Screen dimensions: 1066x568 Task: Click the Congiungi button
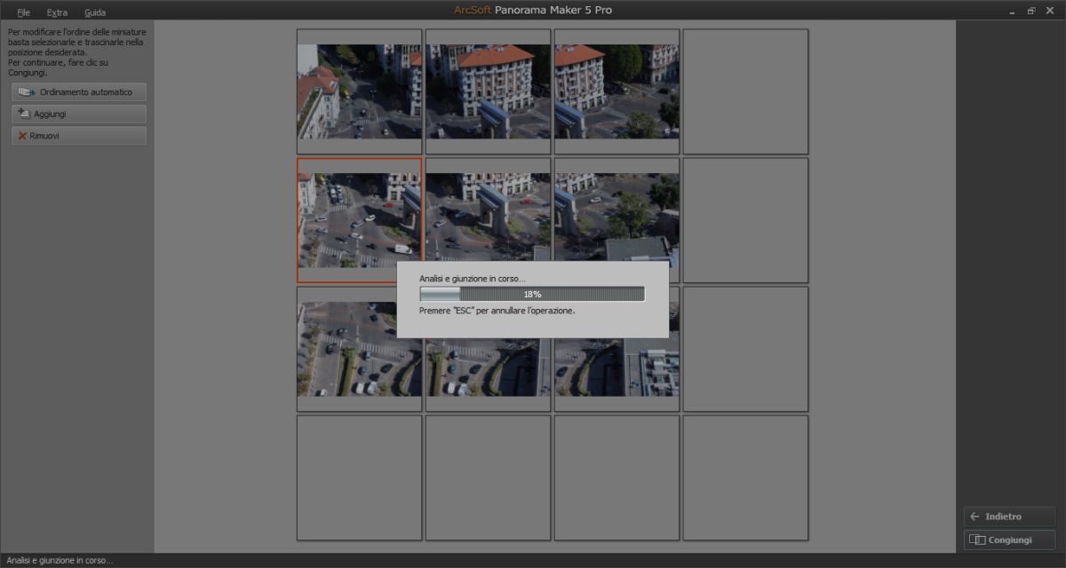(x=1009, y=540)
